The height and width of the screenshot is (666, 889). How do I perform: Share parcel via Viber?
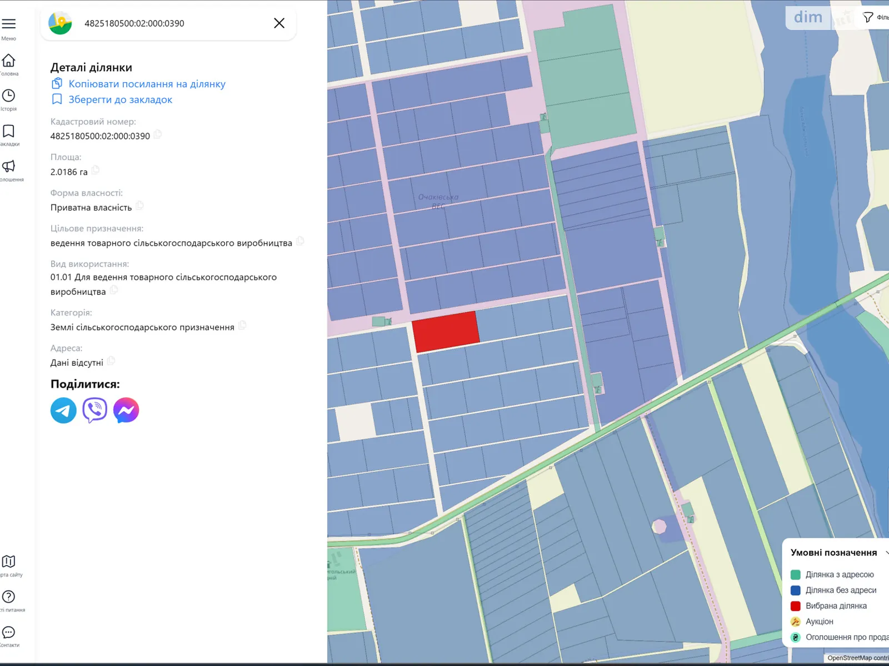pyautogui.click(x=94, y=410)
